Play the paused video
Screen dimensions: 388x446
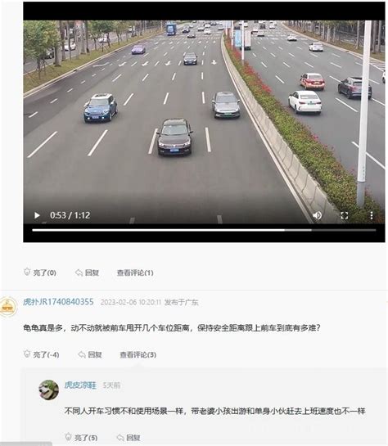[37, 215]
